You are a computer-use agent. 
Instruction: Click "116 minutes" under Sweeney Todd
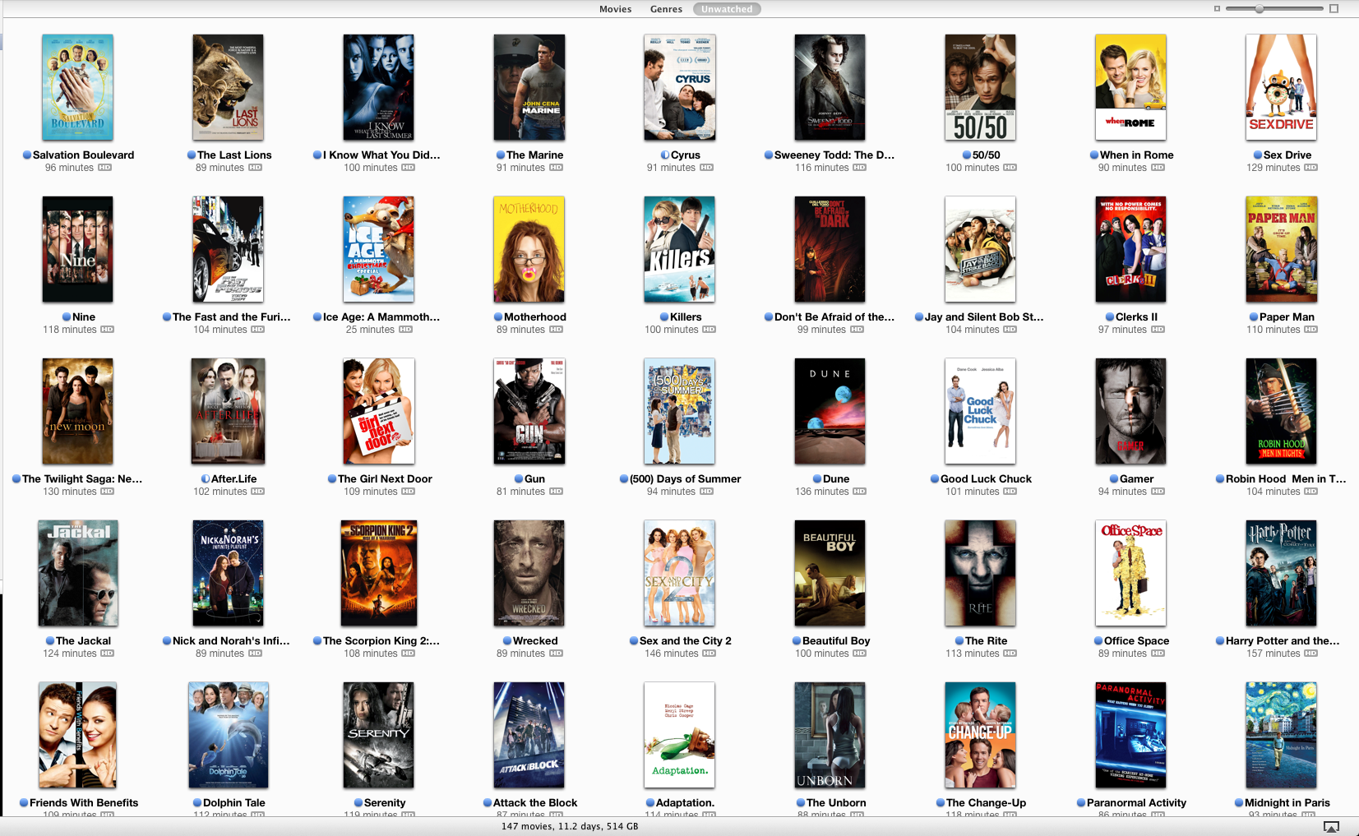822,168
